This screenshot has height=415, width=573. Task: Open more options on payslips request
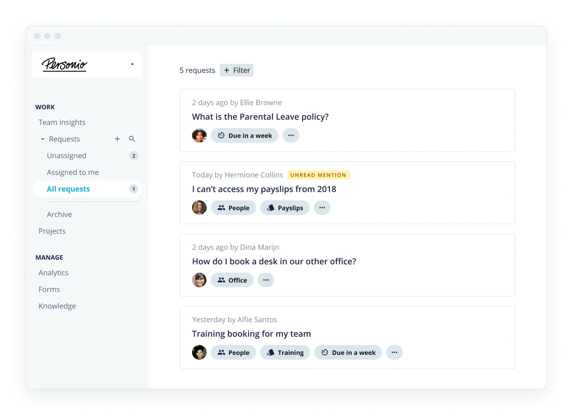tap(322, 207)
